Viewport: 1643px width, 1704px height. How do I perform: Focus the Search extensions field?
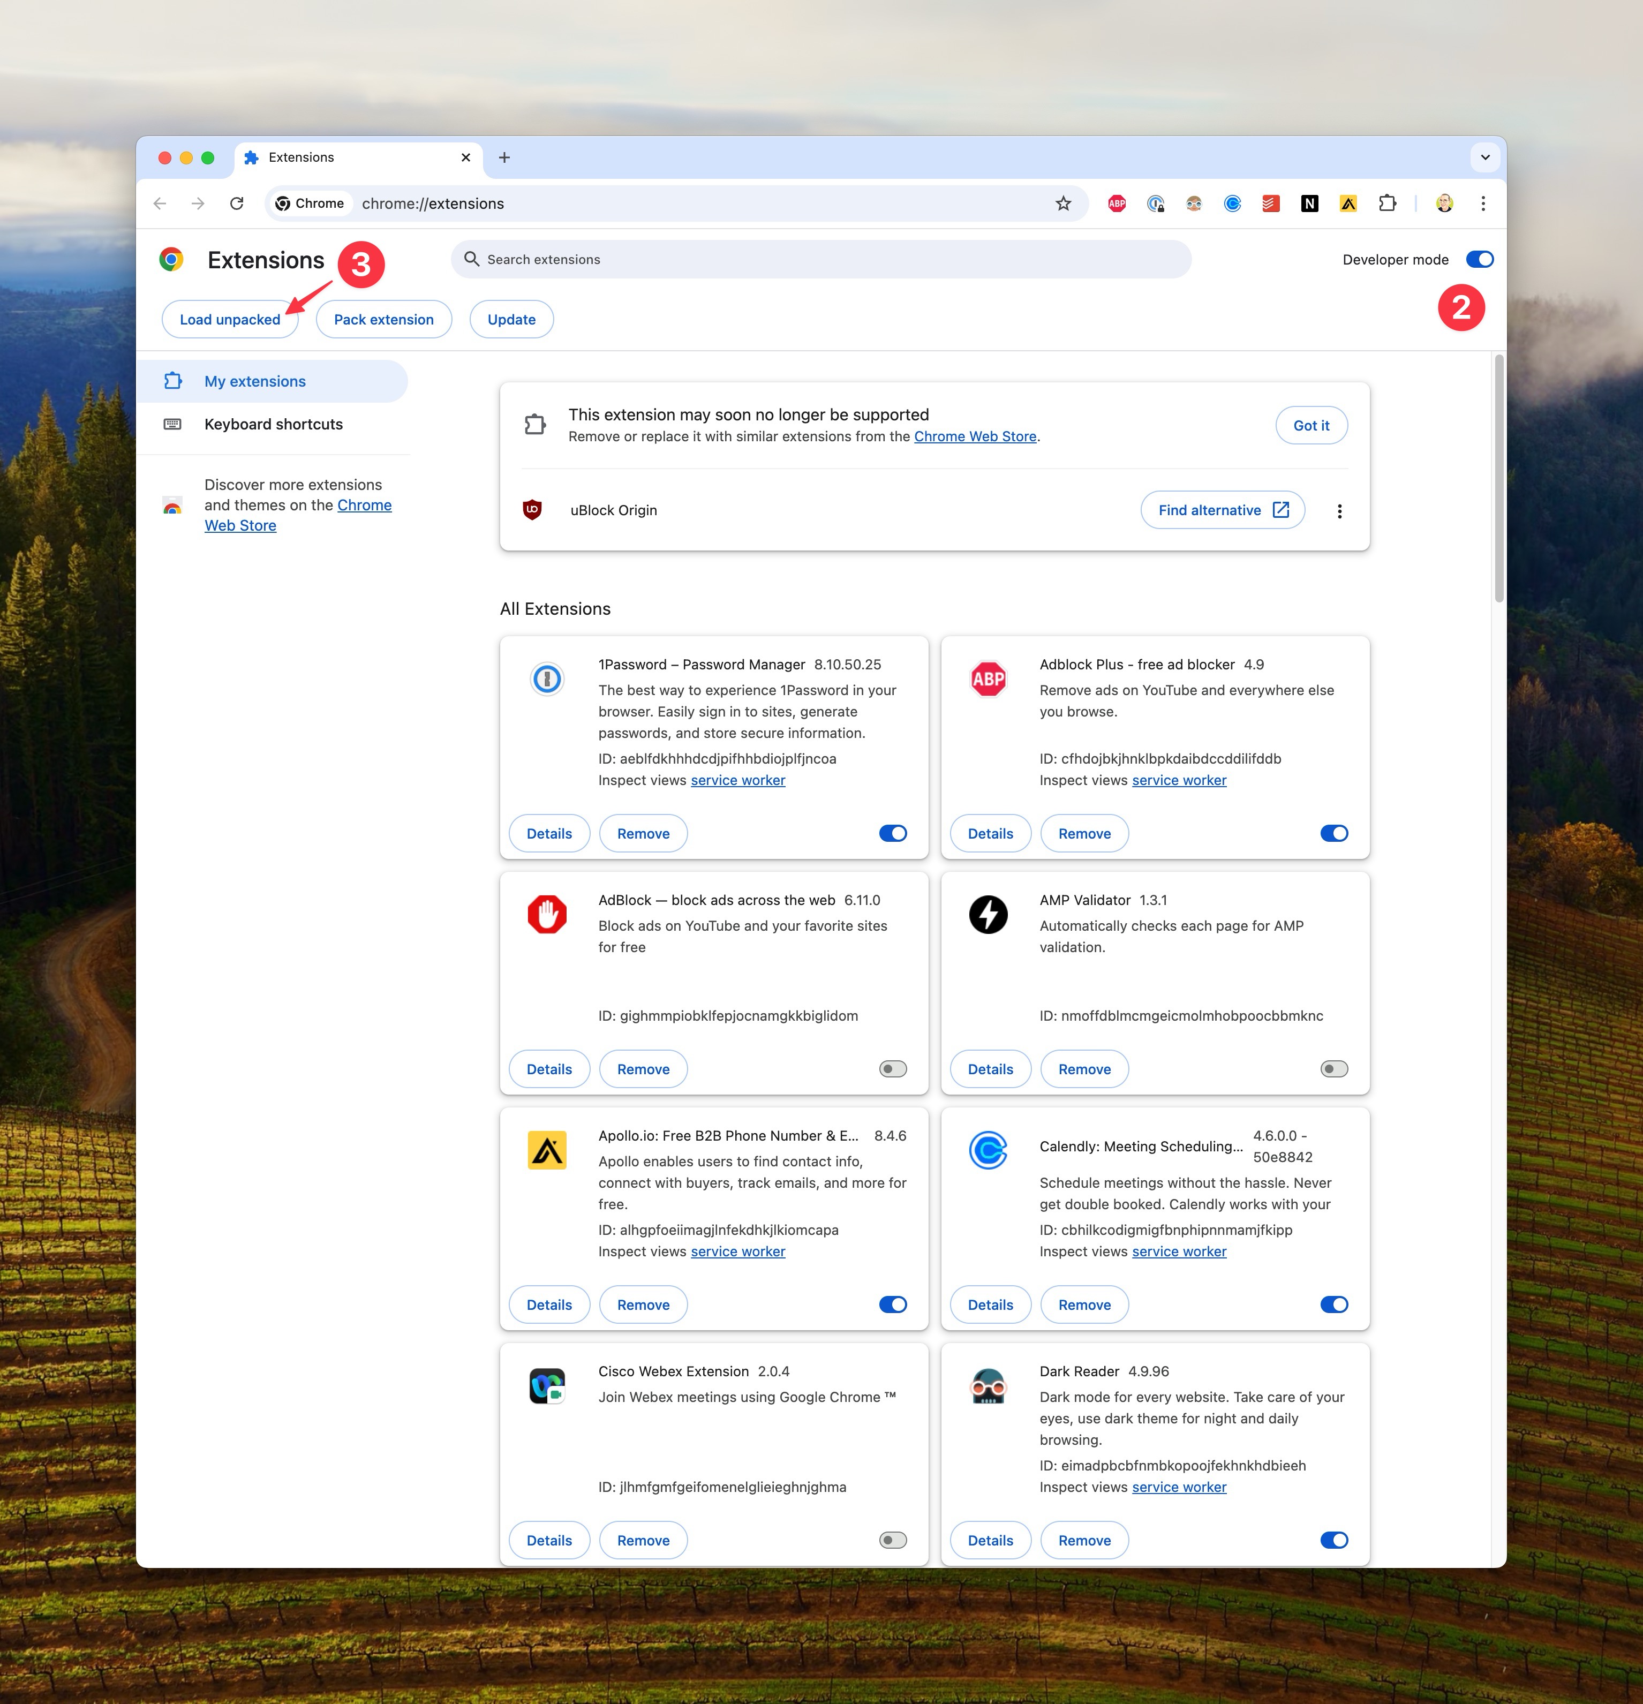pyautogui.click(x=820, y=259)
